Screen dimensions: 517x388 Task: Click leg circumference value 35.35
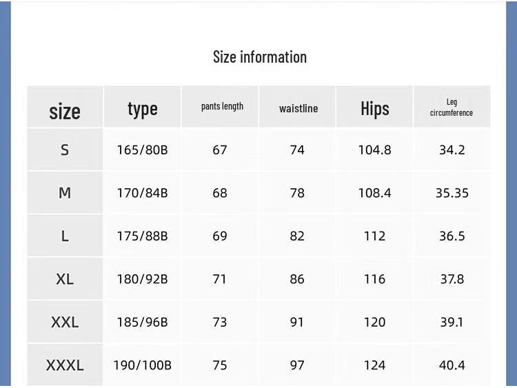[452, 193]
